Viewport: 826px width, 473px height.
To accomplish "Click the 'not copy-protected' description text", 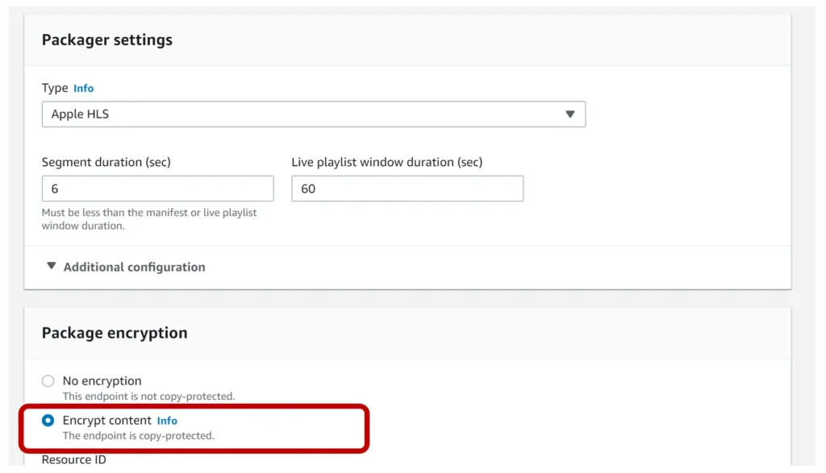I will (x=148, y=396).
